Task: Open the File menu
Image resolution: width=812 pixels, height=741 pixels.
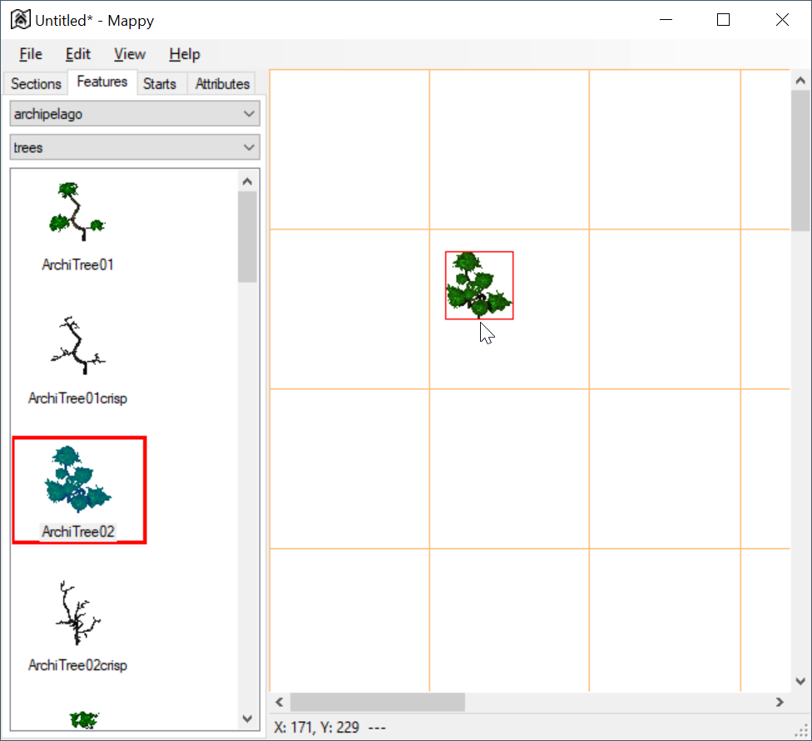Action: tap(31, 54)
